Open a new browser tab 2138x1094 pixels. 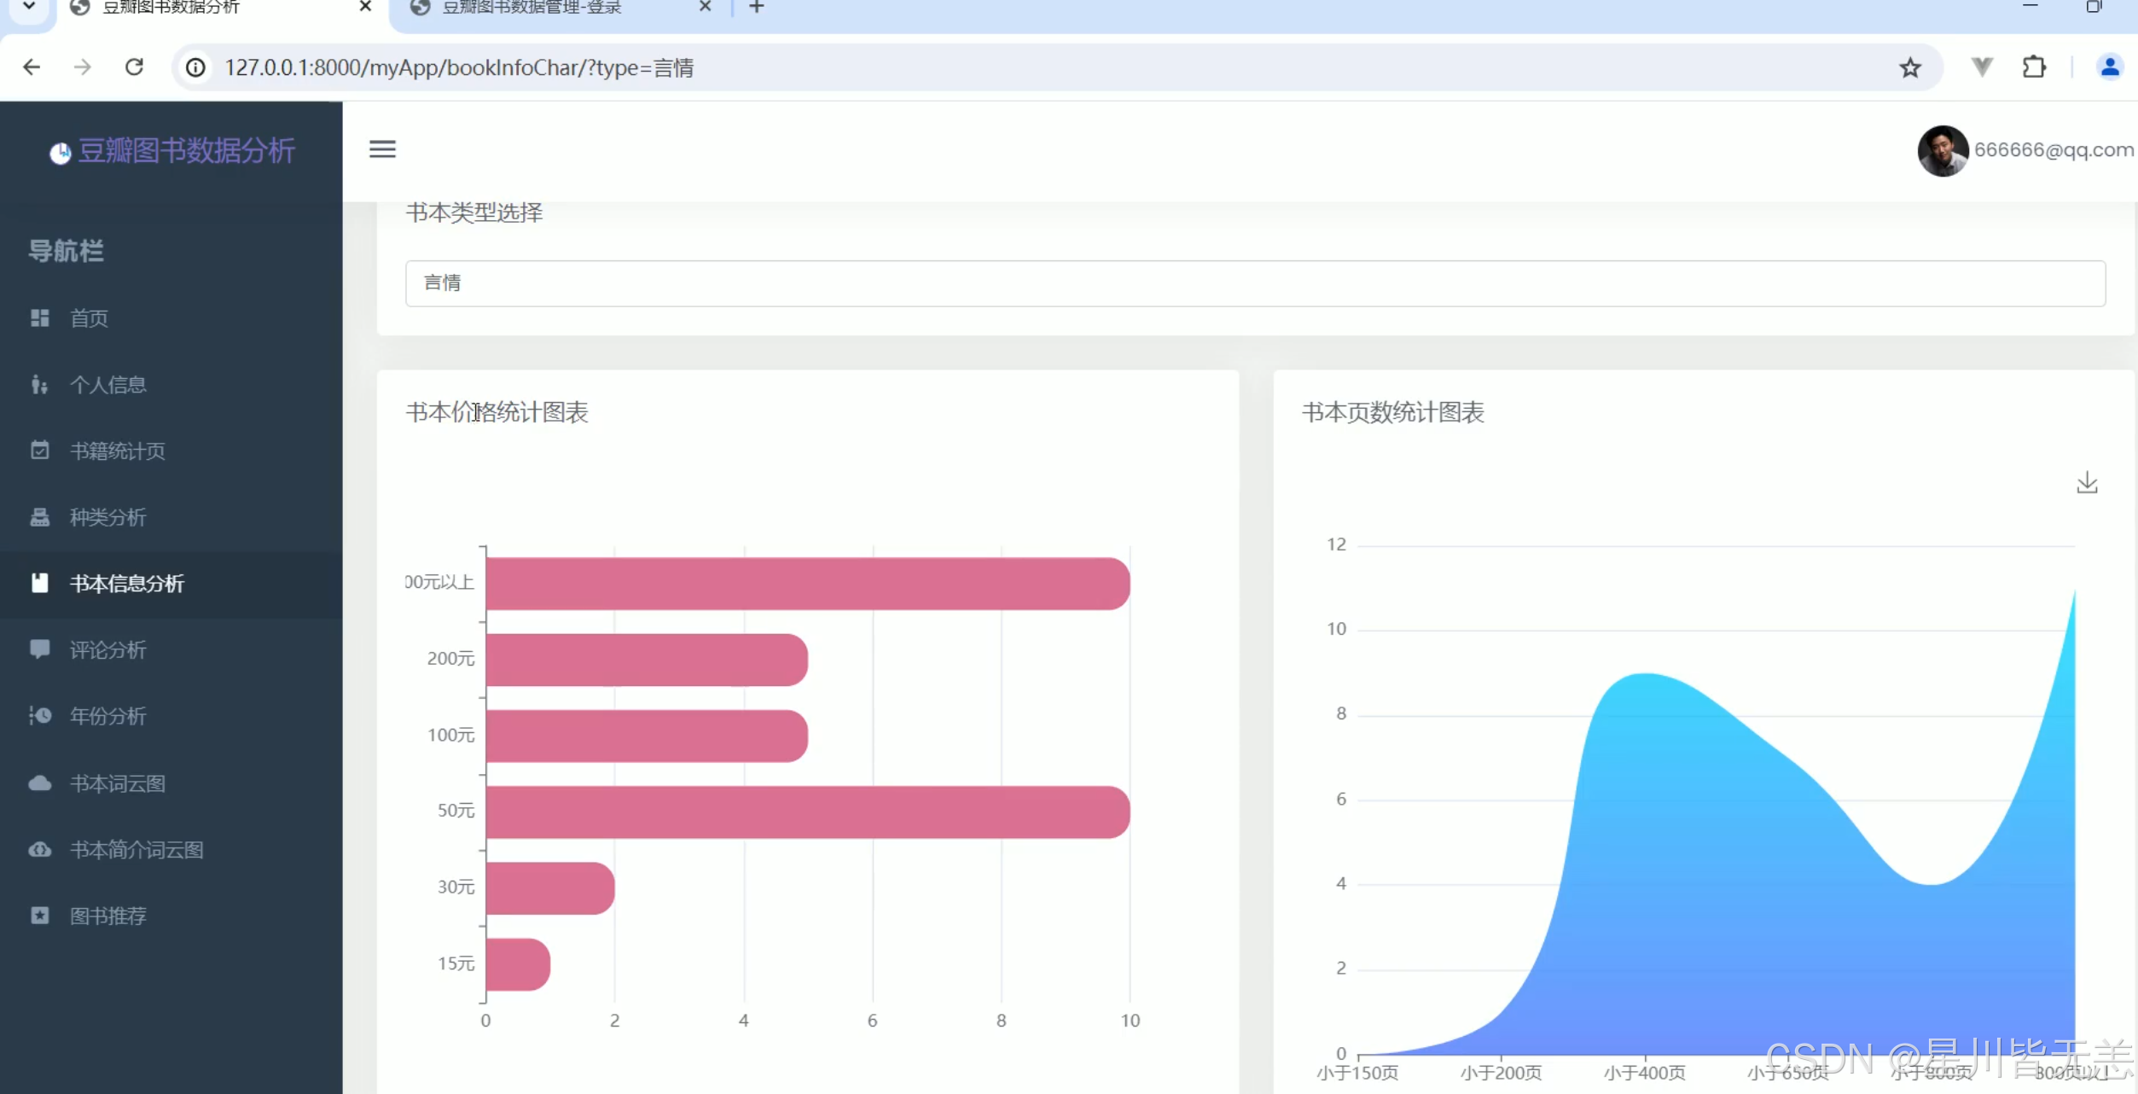coord(756,9)
